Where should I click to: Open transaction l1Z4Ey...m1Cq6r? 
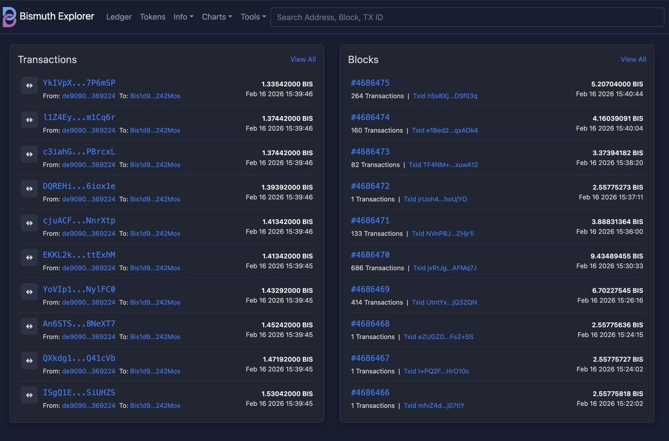pyautogui.click(x=79, y=117)
